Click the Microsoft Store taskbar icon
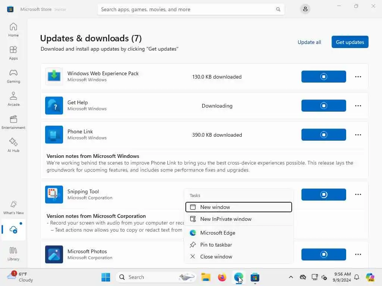382x286 pixels. [x=255, y=277]
